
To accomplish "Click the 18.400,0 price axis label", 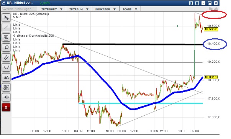I will [x=213, y=44].
